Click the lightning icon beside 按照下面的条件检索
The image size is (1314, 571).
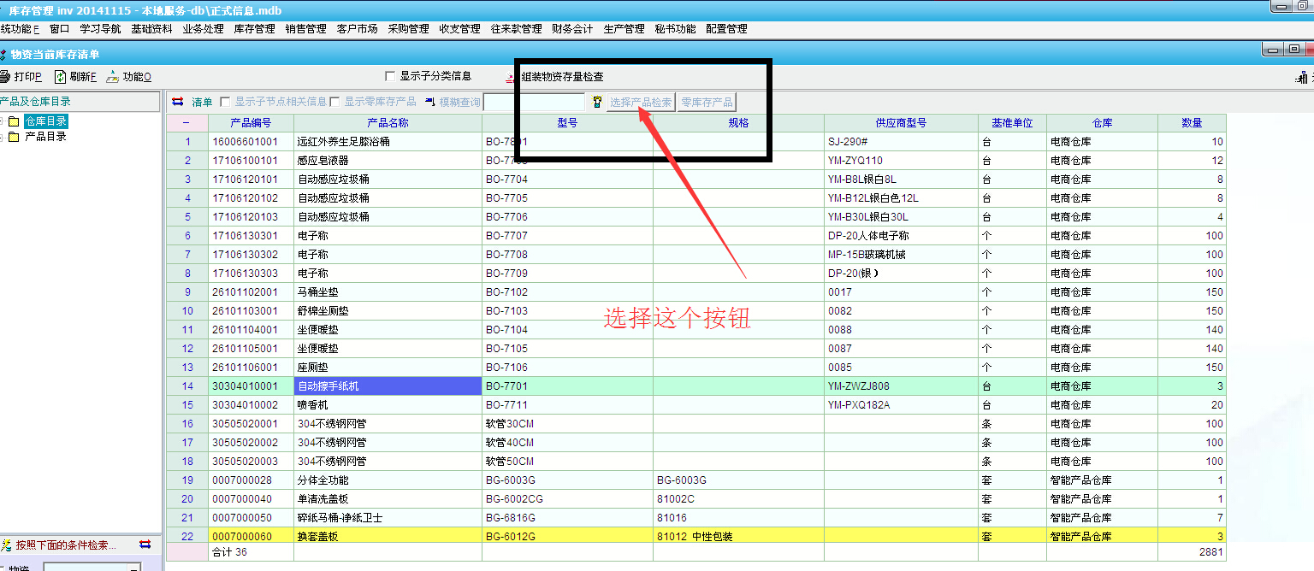[x=6, y=545]
